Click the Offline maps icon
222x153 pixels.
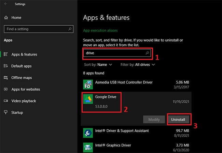pyautogui.click(x=6, y=78)
